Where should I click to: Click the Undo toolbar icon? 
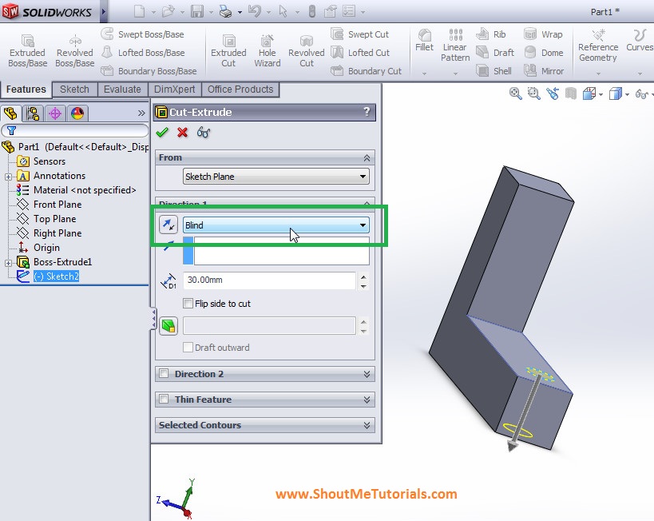255,11
